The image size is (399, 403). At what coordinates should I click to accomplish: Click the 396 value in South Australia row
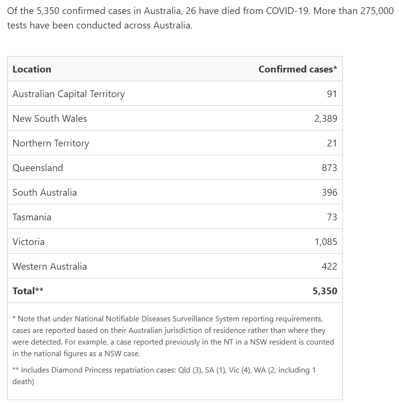point(329,192)
